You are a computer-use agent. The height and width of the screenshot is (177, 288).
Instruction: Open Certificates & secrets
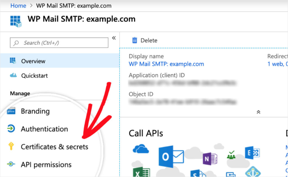point(54,147)
